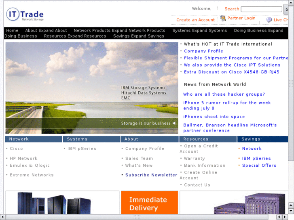This screenshot has width=294, height=220.
Task: Open Extreme Networks link
Action: [32, 175]
